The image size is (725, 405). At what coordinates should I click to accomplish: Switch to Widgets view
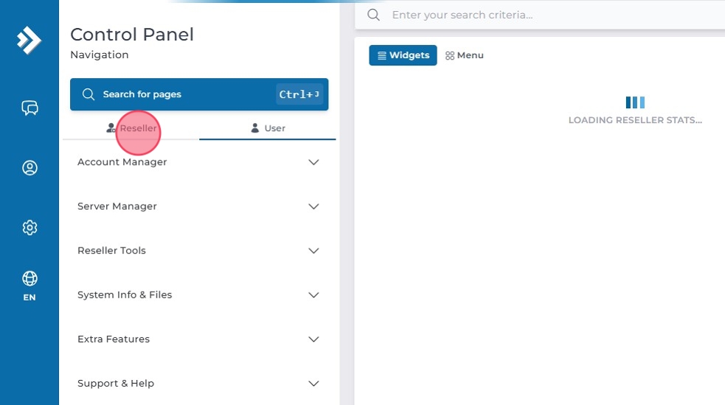coord(403,55)
